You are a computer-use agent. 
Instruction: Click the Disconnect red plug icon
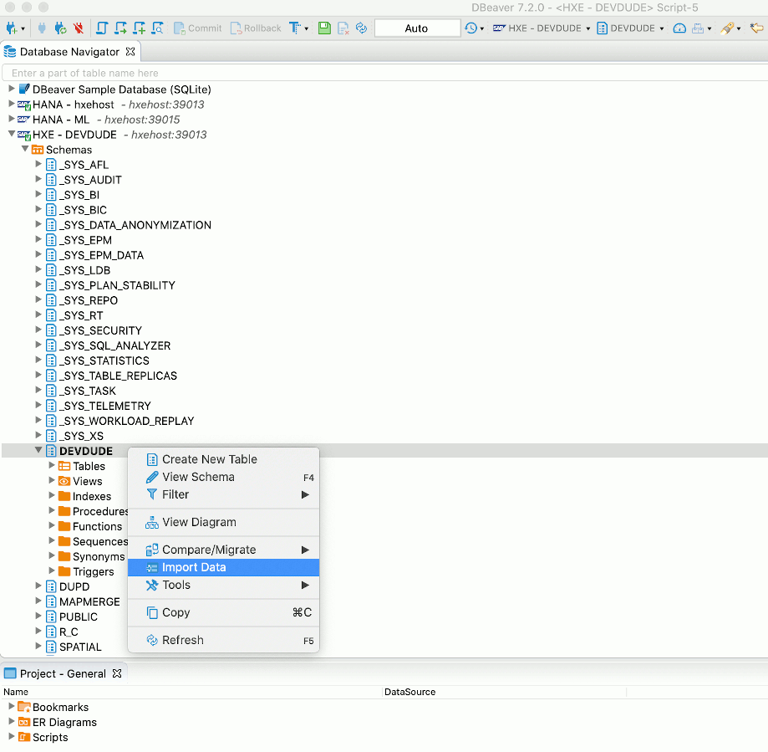click(x=79, y=28)
